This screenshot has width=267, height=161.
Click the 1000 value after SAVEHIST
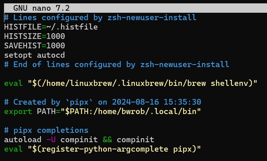[x=55, y=46]
